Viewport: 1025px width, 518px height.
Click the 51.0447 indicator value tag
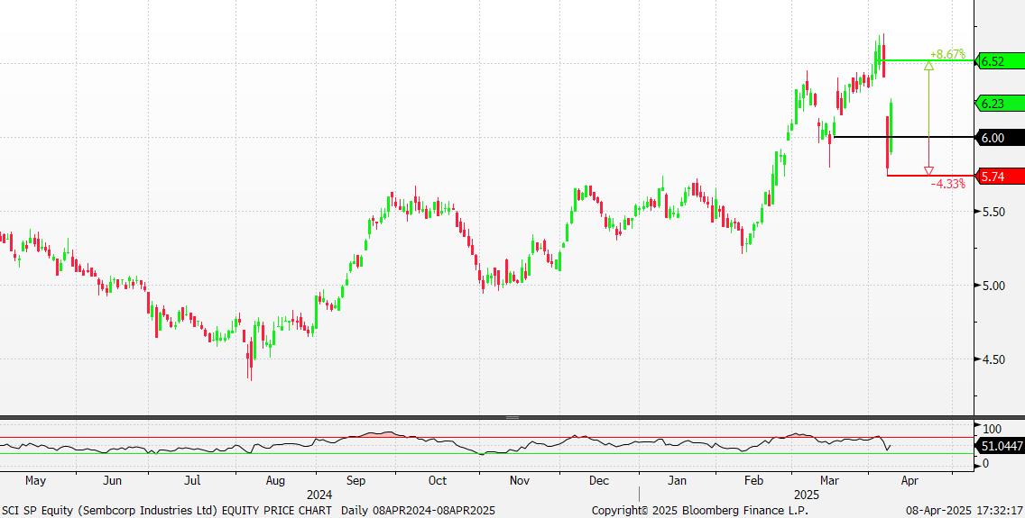(1000, 445)
